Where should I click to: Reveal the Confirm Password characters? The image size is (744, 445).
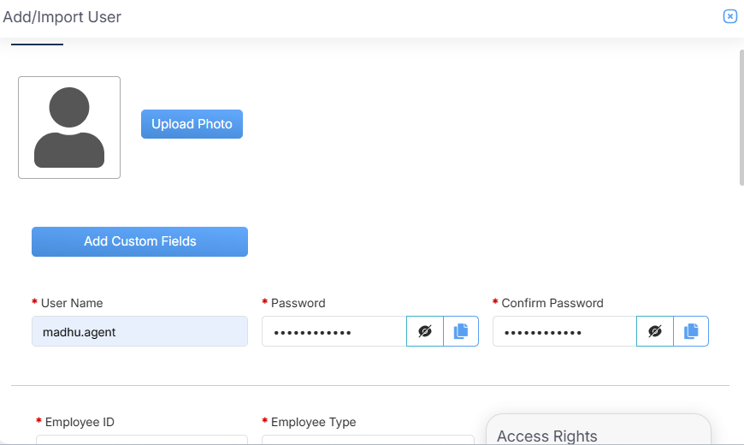coord(655,331)
